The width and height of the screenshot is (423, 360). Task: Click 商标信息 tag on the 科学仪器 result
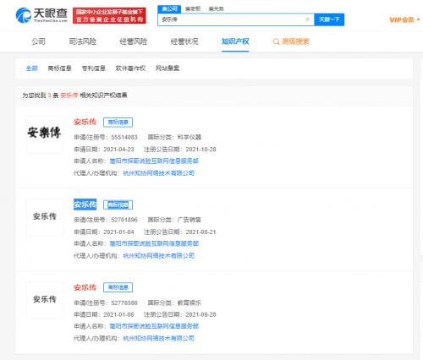[x=118, y=123]
